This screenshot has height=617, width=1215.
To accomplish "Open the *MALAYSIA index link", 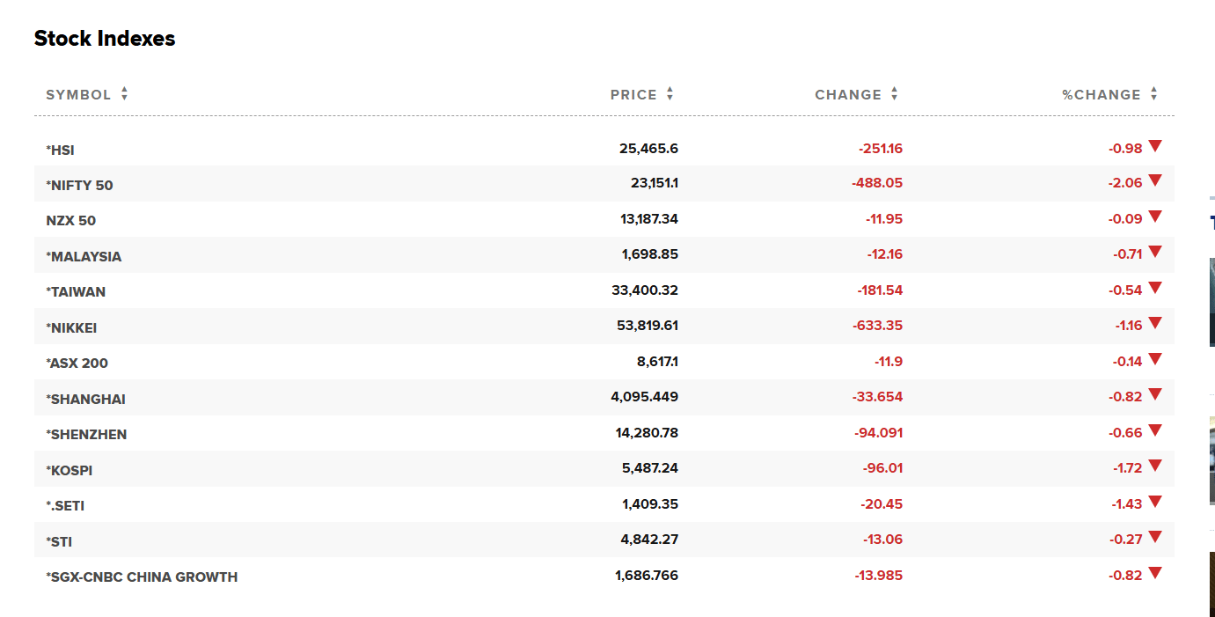I will (84, 257).
